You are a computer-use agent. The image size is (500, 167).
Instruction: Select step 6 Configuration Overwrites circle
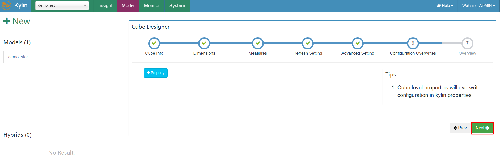[x=413, y=43]
